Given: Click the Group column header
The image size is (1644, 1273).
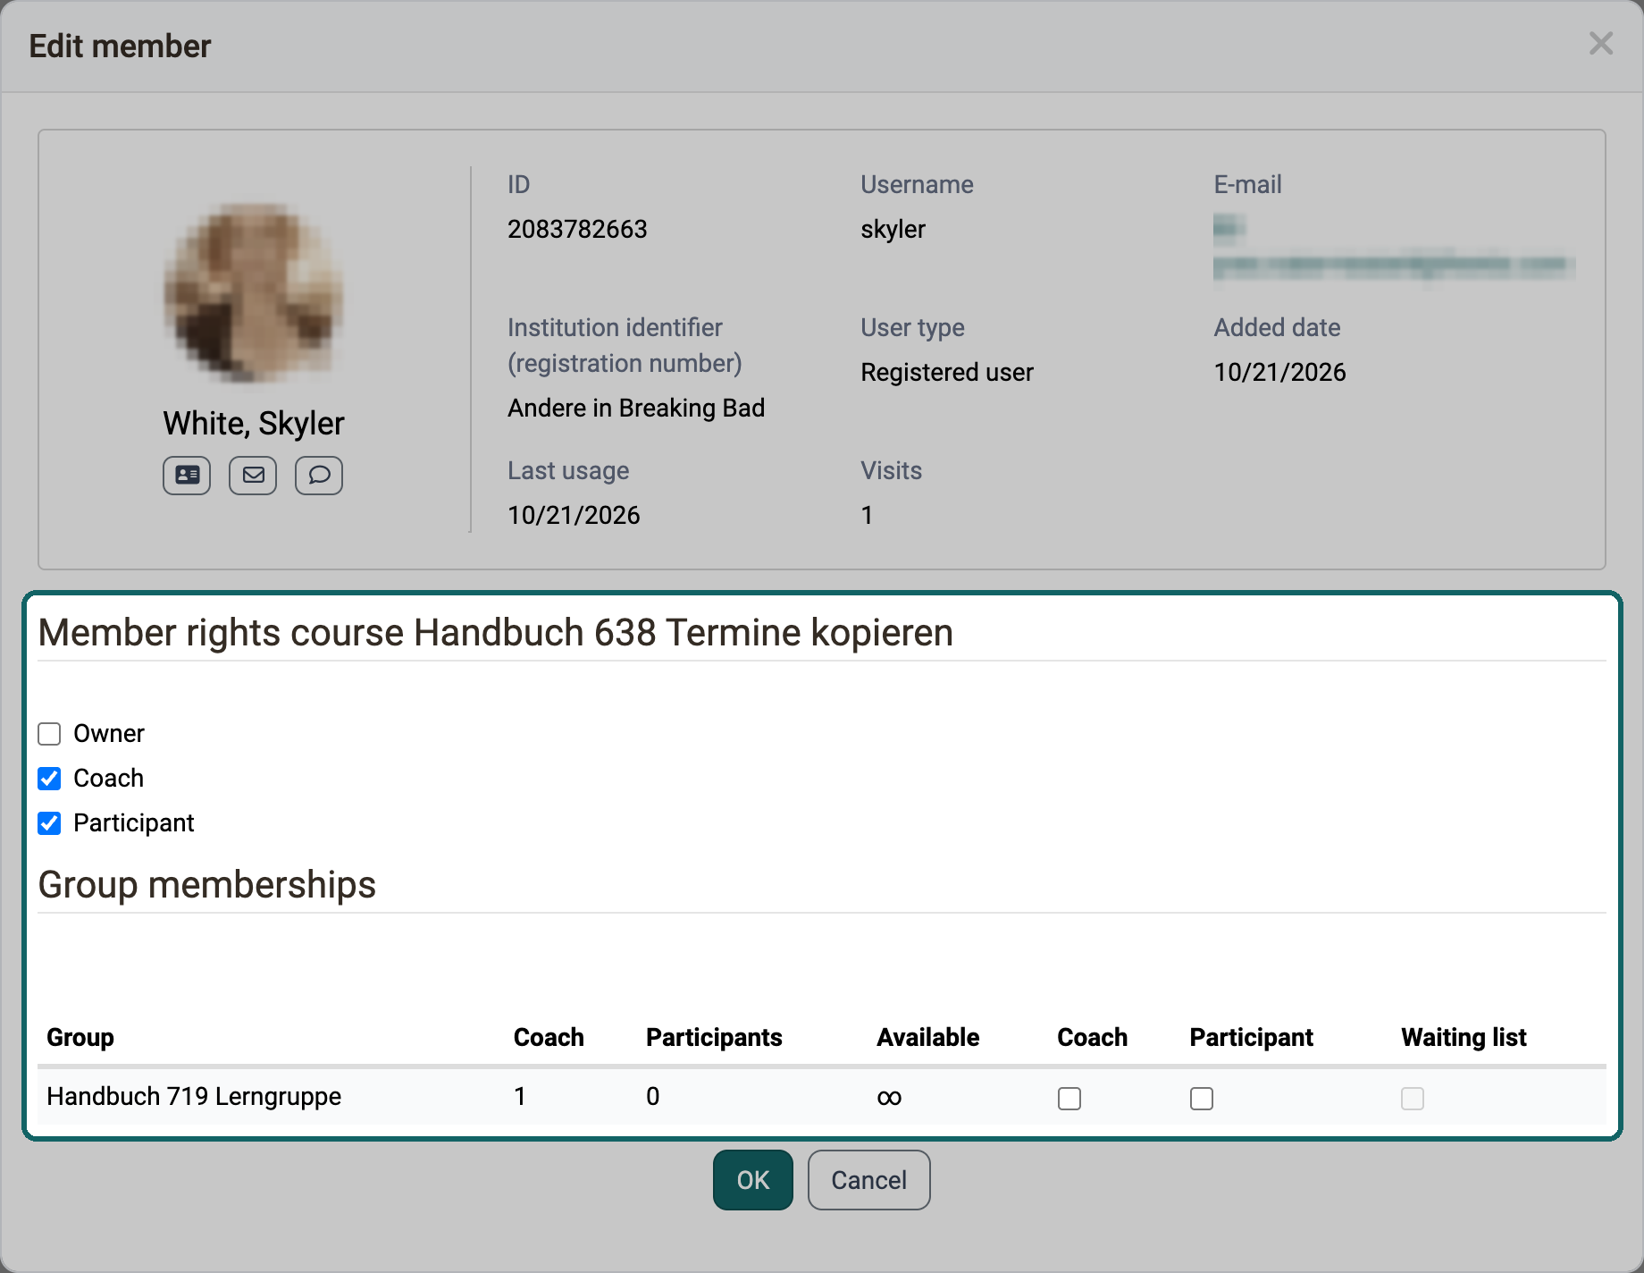Looking at the screenshot, I should click(x=80, y=1037).
